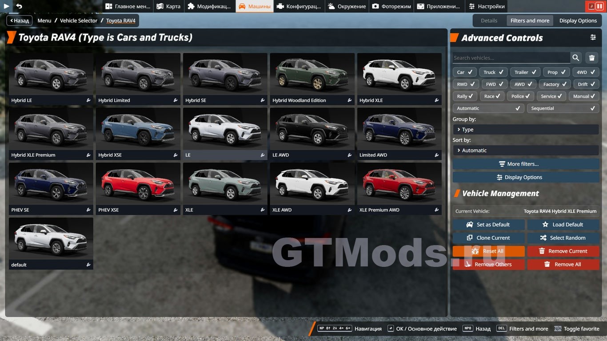
Task: Click the play button in top-left corner
Action: pos(7,6)
